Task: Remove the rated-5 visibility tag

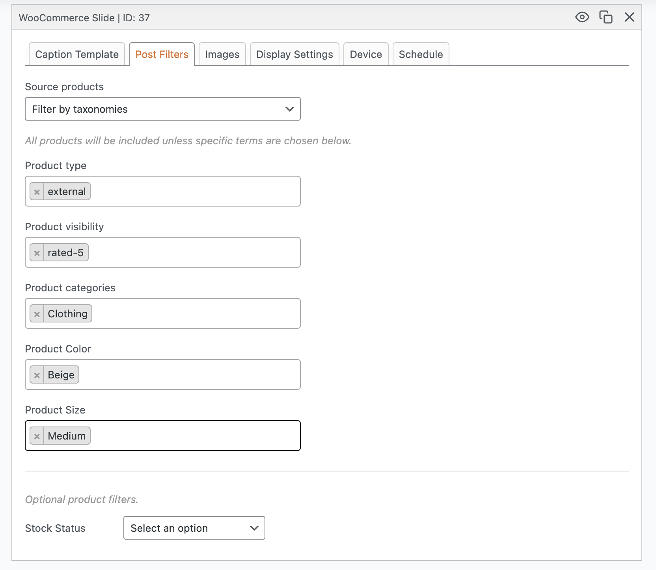Action: [37, 253]
